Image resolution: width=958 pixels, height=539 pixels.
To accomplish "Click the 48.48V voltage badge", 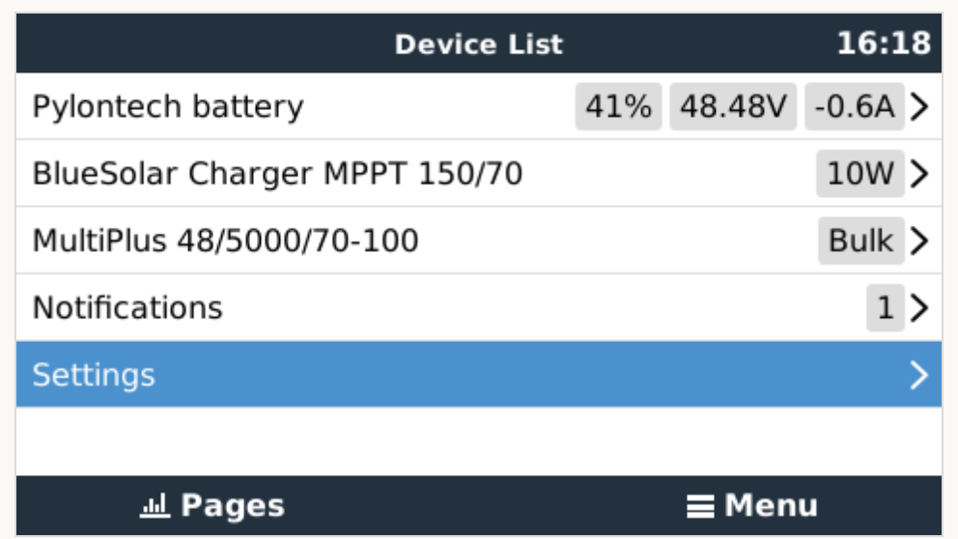I will [733, 106].
